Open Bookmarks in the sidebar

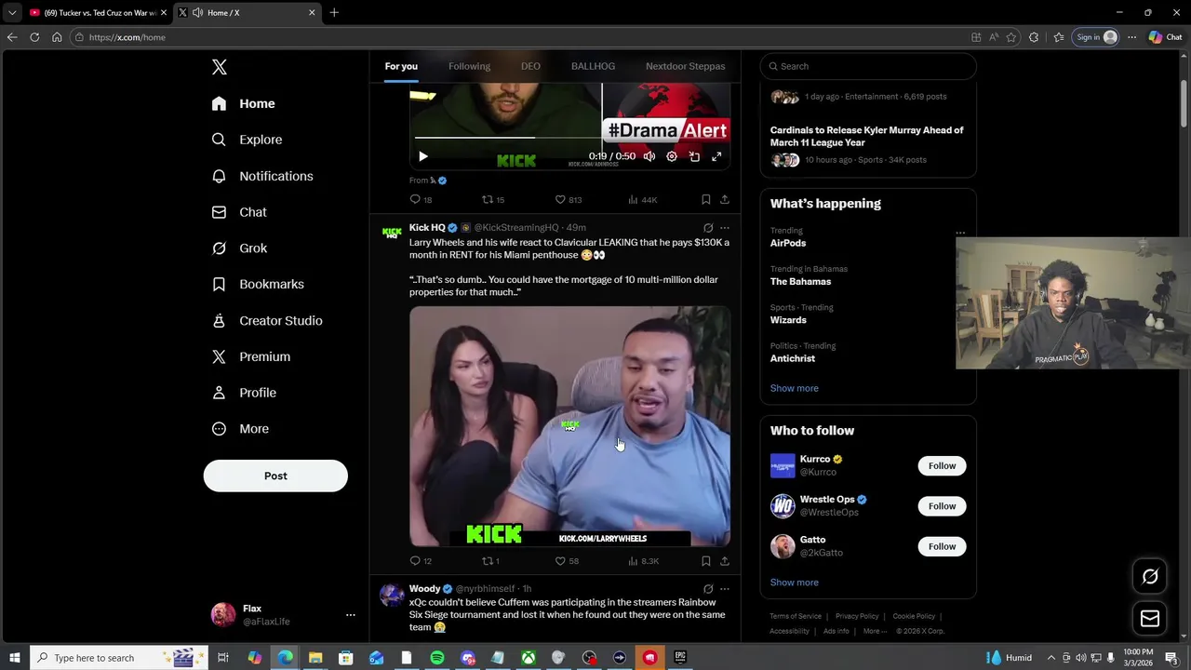click(x=258, y=284)
